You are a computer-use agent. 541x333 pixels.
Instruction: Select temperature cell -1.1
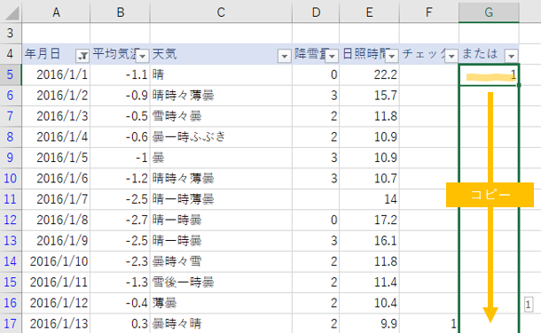tap(120, 74)
